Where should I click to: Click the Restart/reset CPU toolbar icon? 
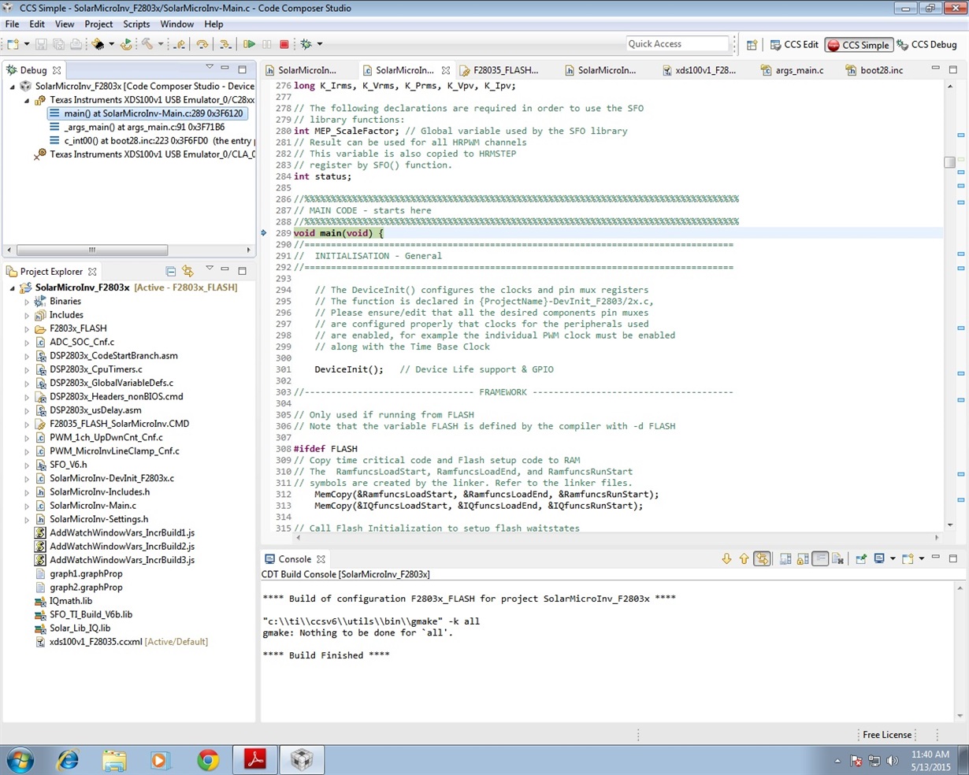point(126,44)
